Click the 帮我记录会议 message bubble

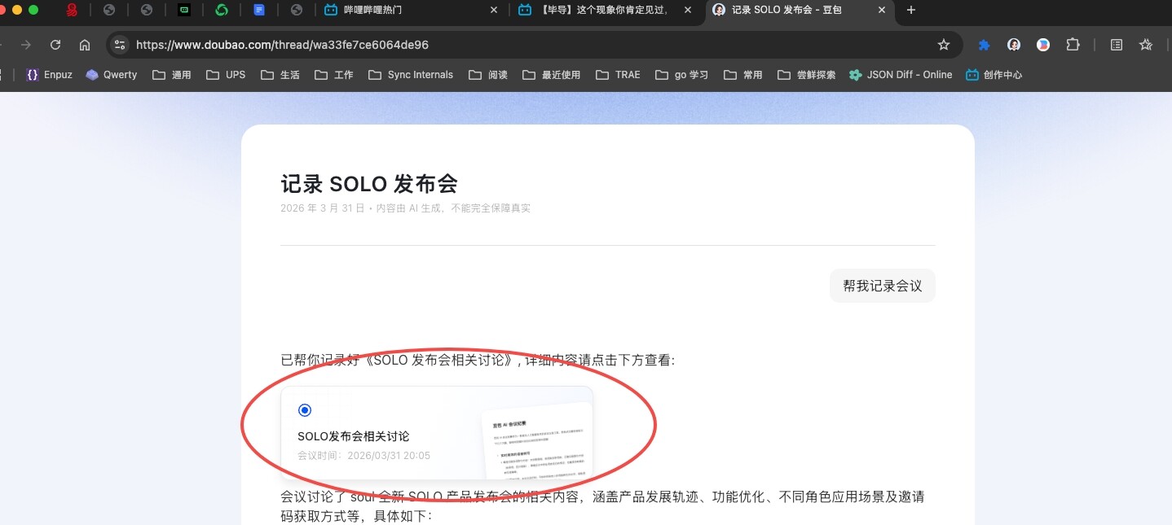[882, 286]
